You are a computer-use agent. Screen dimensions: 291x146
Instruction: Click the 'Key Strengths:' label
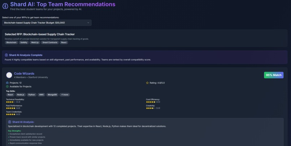[14, 131]
